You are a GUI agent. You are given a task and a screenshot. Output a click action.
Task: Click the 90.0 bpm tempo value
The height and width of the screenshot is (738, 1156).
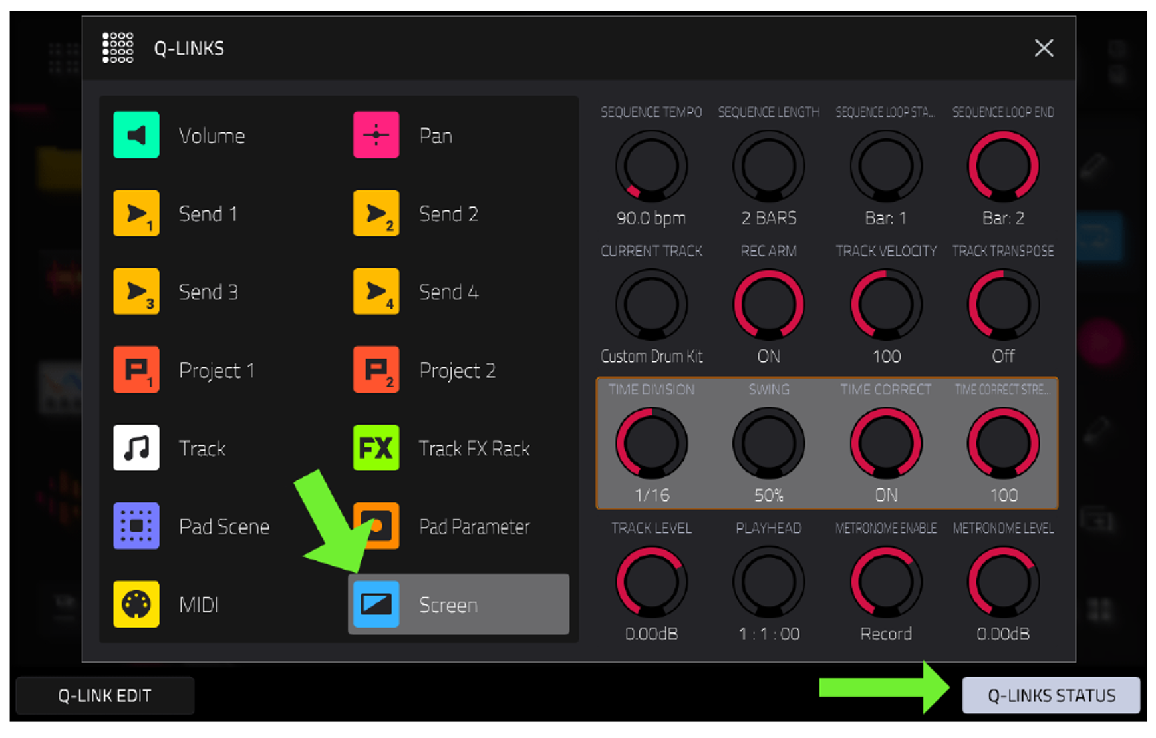click(x=650, y=218)
